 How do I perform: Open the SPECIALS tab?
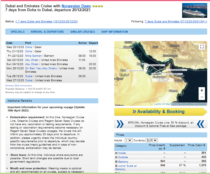18,32
